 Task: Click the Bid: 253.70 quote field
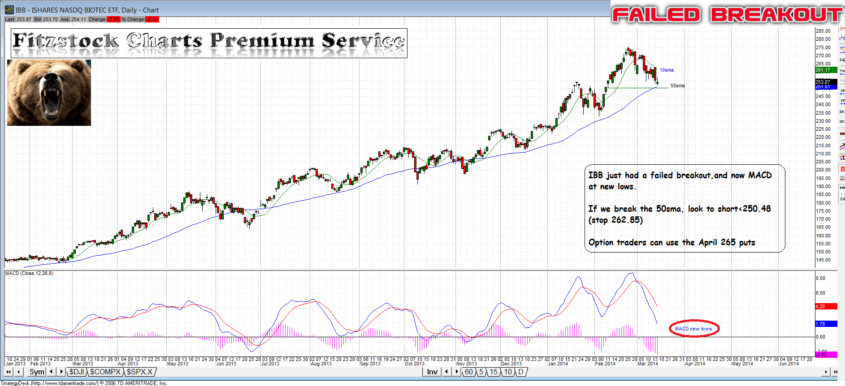point(46,19)
